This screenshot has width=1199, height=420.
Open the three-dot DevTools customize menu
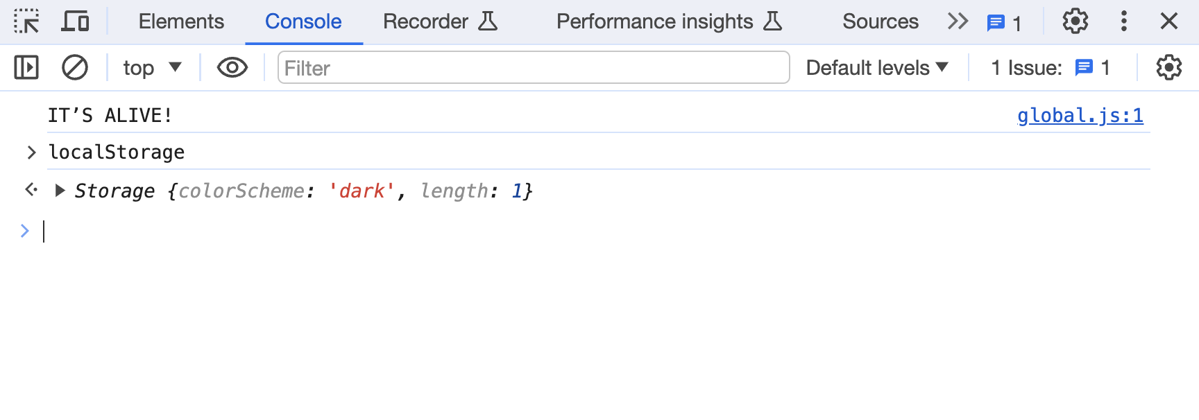click(x=1123, y=21)
